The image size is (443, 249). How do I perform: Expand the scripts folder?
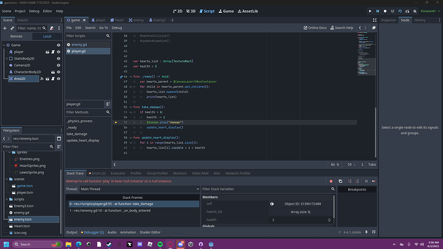[7, 200]
